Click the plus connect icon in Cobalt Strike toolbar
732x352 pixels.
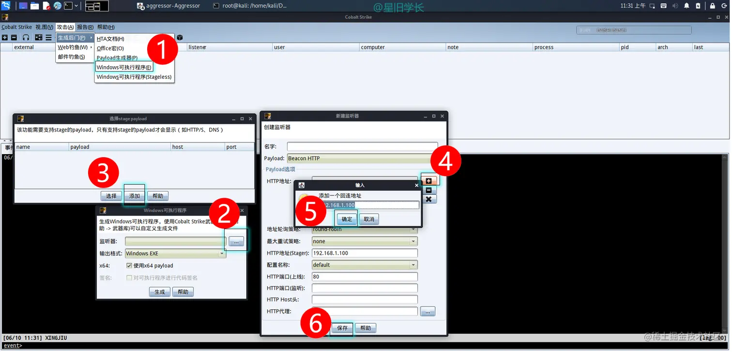[5, 37]
